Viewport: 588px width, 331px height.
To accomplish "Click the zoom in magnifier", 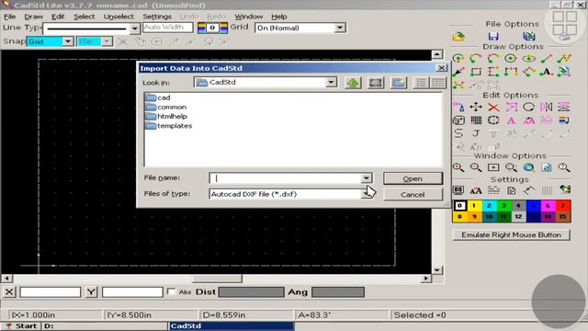I will (458, 167).
